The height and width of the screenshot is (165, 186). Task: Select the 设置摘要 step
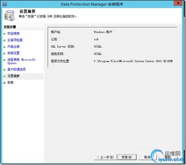[x=13, y=76]
